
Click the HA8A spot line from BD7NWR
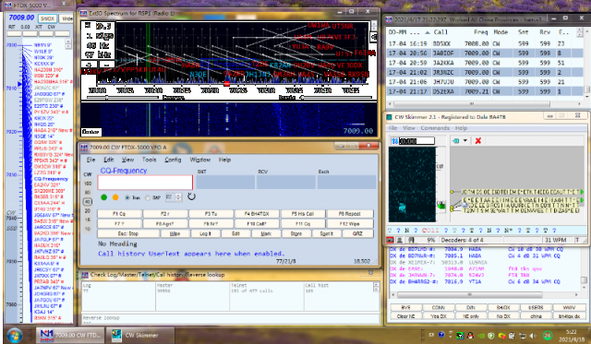click(x=476, y=256)
